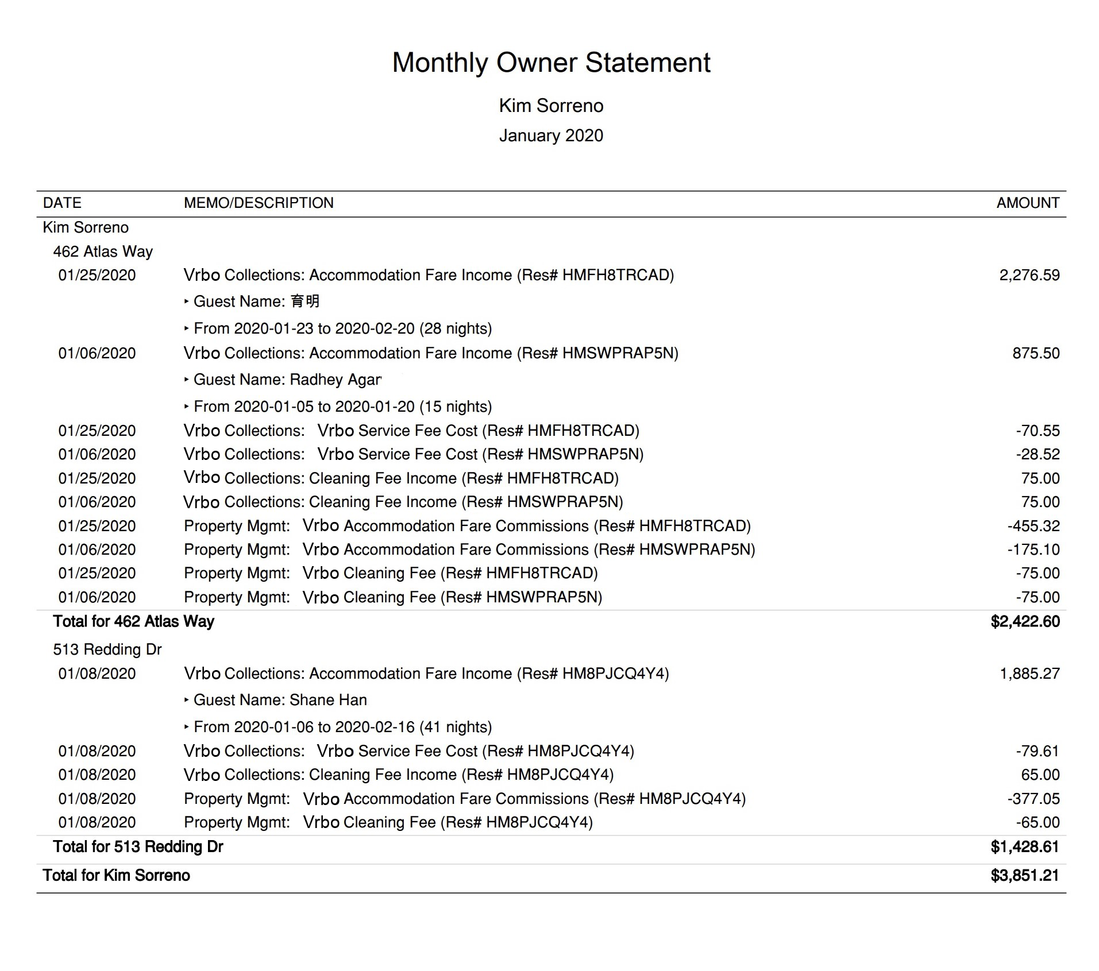Click Total for 513 Redding Dr label
The height and width of the screenshot is (971, 1099).
point(138,847)
